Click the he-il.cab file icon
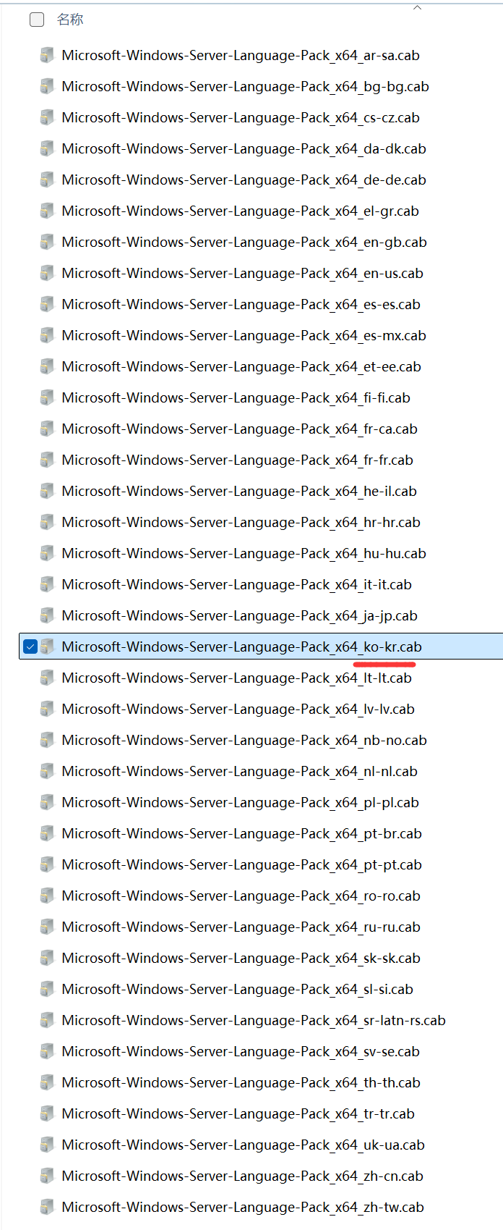Screen dimensions: 503x1230 (x=47, y=492)
